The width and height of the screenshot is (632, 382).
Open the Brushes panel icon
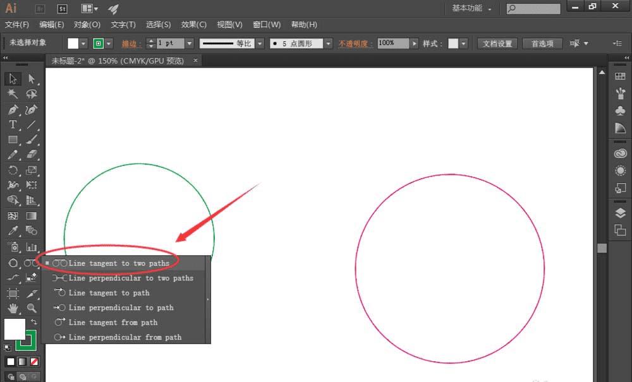pos(621,93)
